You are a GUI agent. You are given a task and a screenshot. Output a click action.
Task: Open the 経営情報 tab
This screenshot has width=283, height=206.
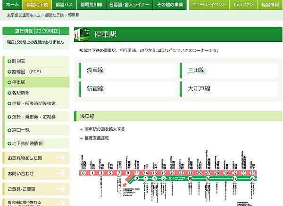[x=270, y=5]
